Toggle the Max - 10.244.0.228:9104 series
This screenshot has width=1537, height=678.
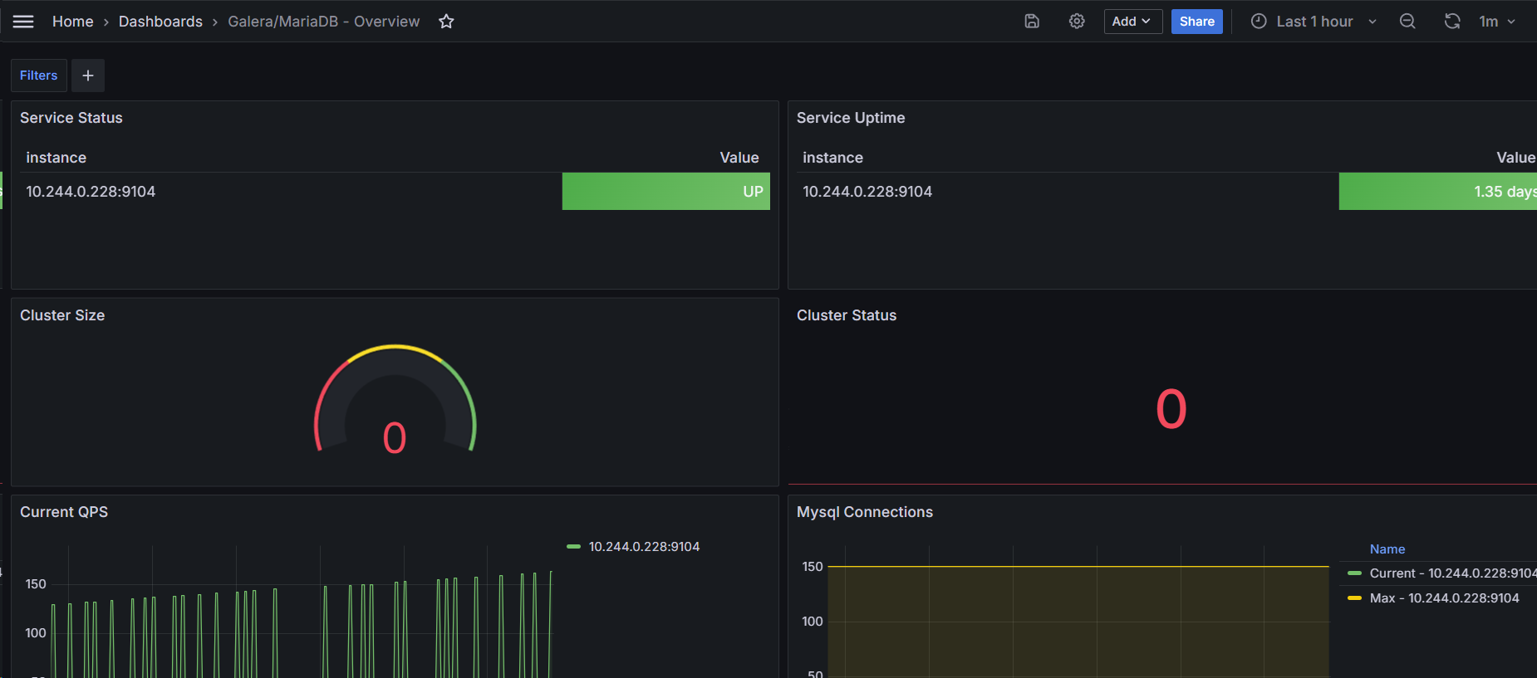pyautogui.click(x=1445, y=598)
